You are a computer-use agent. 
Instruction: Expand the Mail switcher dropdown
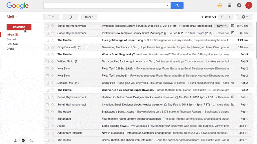(12, 17)
